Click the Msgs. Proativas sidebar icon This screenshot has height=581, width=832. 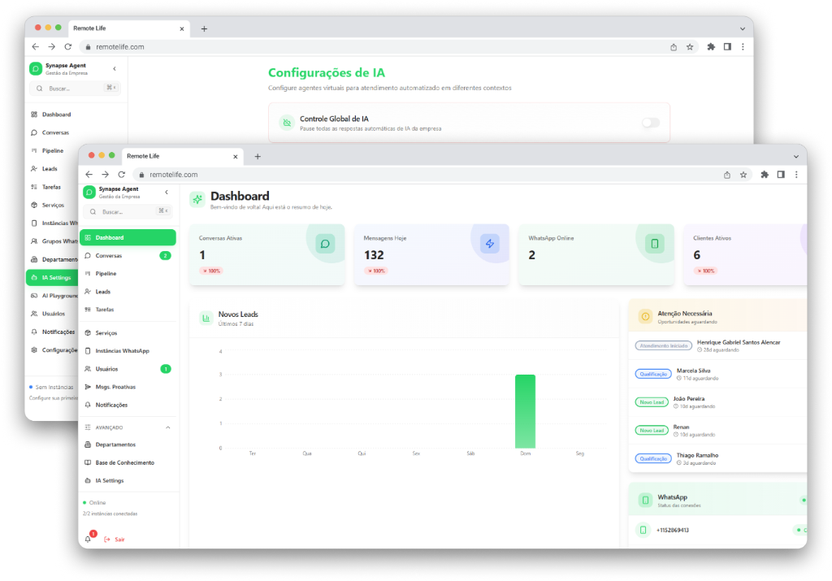89,386
